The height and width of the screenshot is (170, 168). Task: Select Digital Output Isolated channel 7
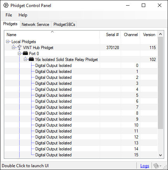click(x=81, y=107)
